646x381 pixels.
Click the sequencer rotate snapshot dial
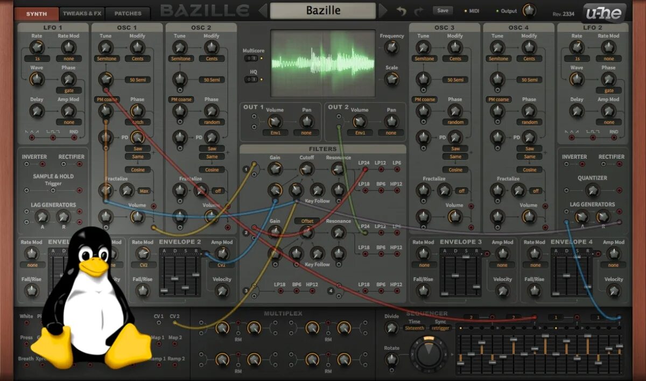pos(429,354)
